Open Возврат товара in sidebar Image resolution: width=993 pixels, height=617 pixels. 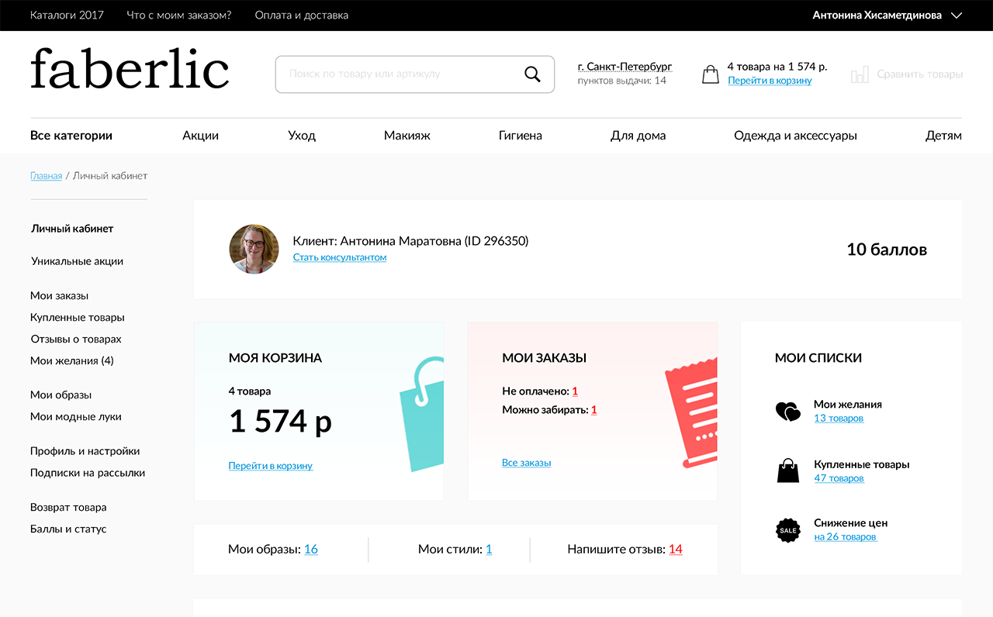click(68, 508)
